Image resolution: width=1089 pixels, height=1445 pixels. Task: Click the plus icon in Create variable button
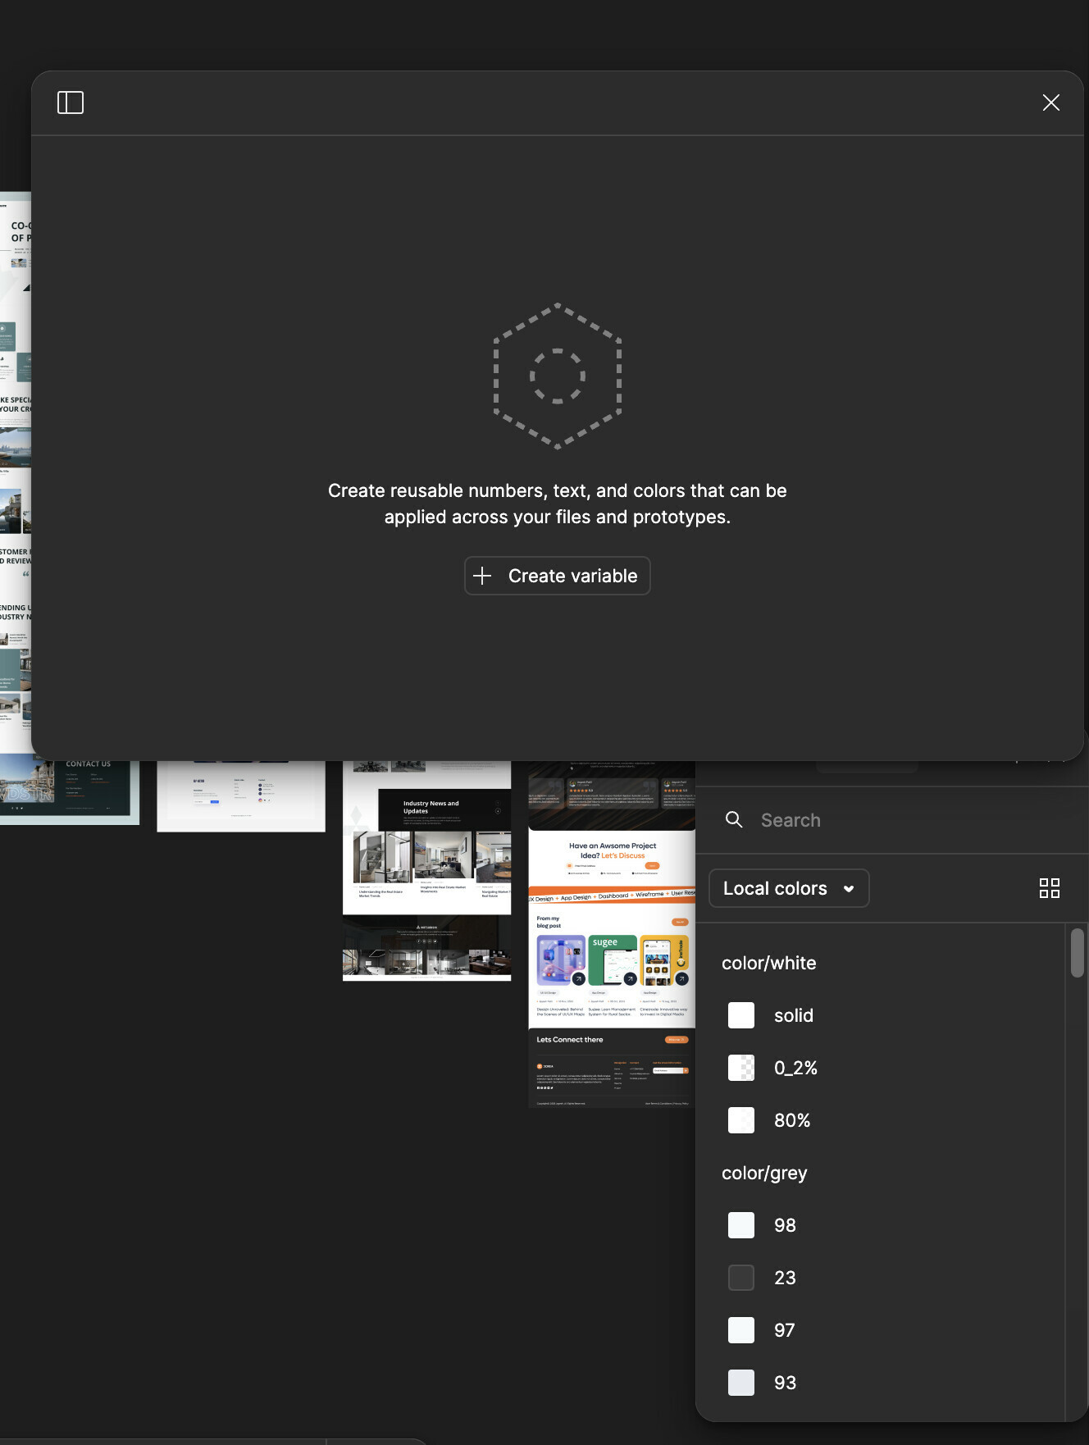482,576
